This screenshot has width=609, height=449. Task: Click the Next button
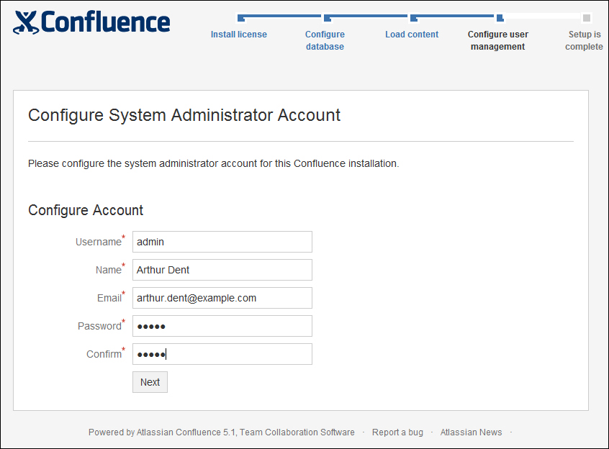coord(150,382)
